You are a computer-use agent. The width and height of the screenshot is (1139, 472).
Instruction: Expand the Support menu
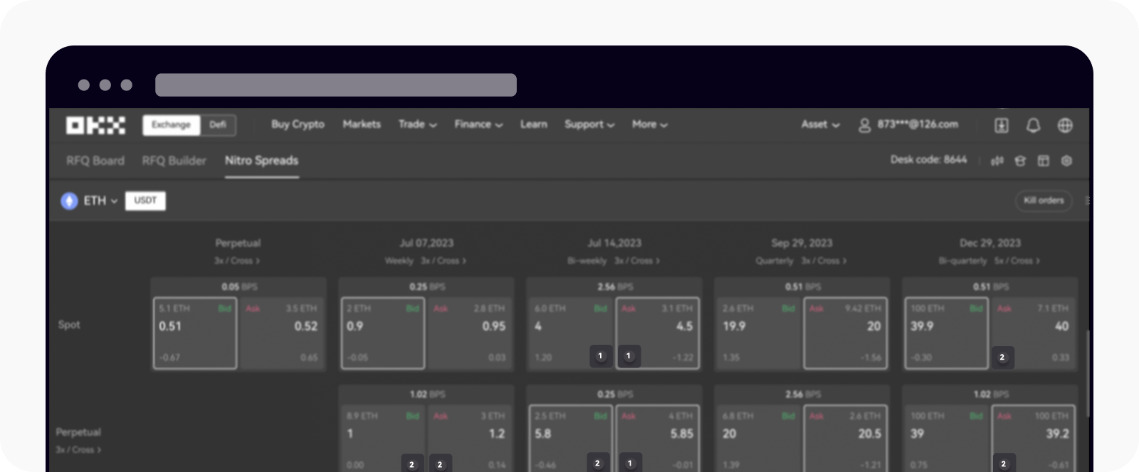pos(589,124)
